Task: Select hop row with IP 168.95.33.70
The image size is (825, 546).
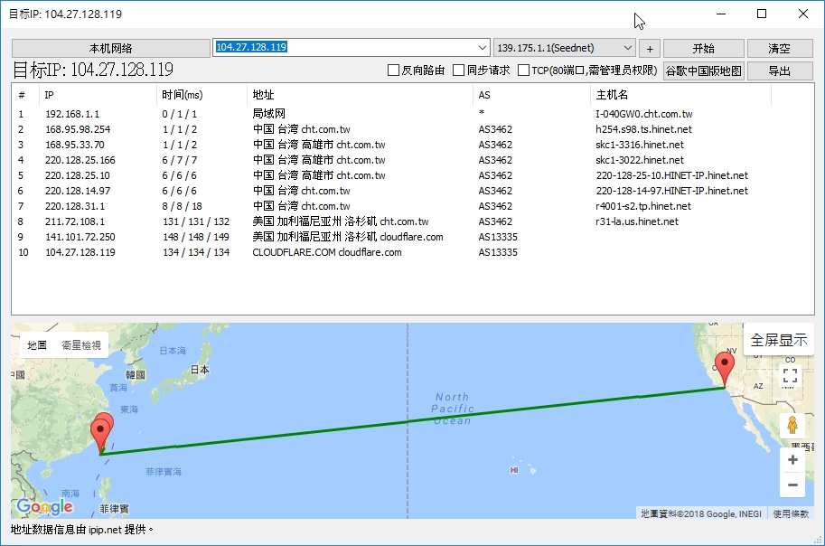Action: click(412, 145)
